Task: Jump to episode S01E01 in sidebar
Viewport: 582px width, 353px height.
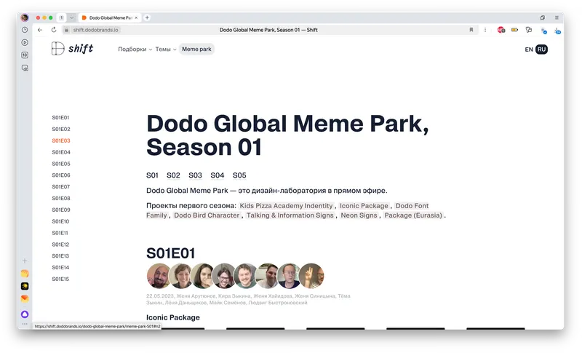Action: (x=60, y=117)
